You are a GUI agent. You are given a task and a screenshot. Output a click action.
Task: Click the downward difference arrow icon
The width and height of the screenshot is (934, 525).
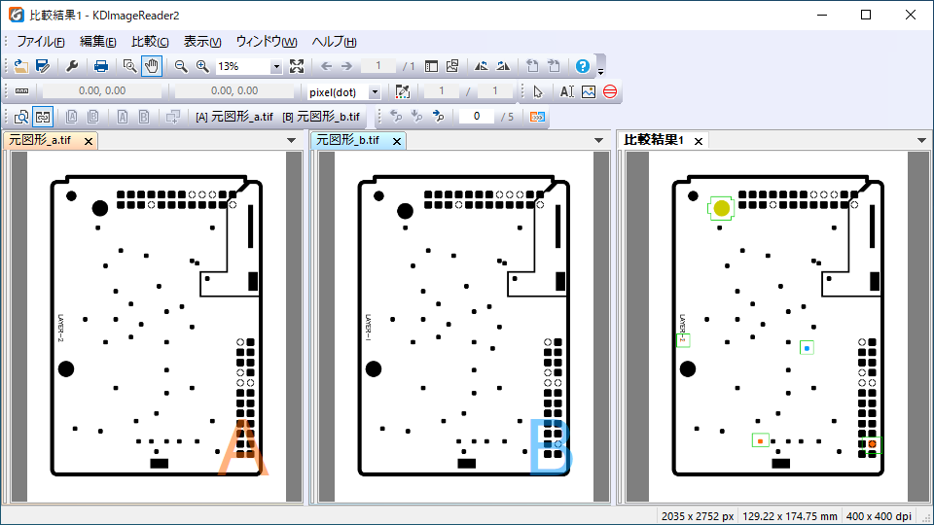pyautogui.click(x=417, y=116)
